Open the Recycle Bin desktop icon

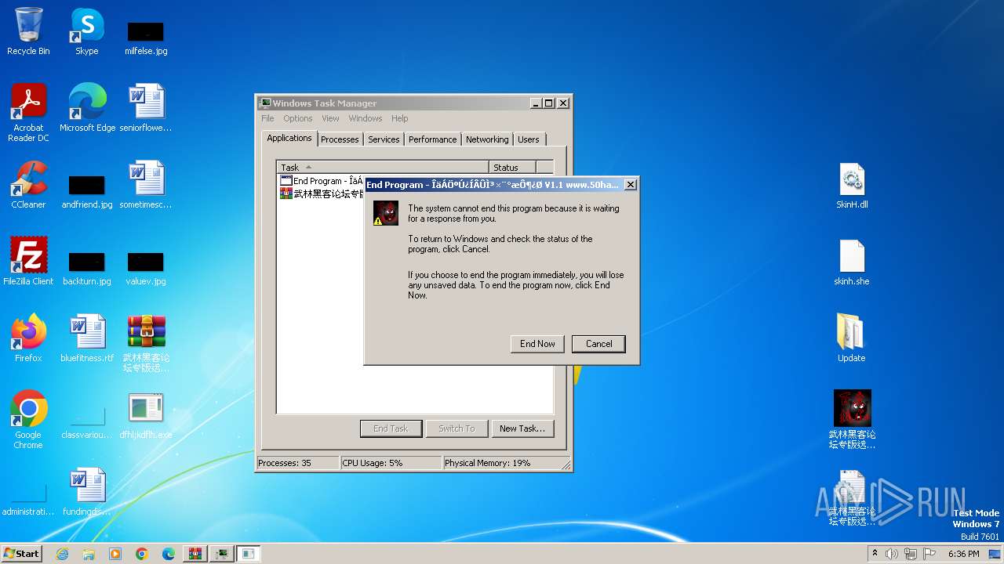[28, 31]
